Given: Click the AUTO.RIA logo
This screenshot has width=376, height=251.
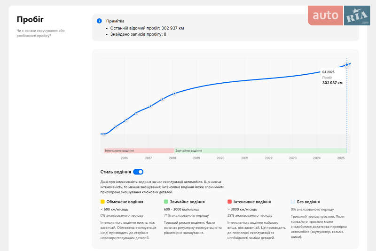Looking at the screenshot, I should [339, 16].
